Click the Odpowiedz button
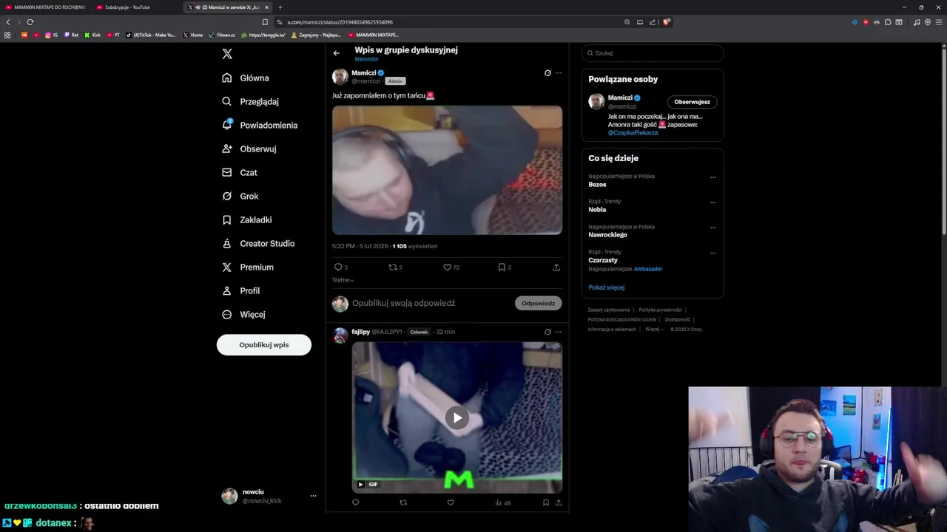The width and height of the screenshot is (947, 532). coord(538,303)
